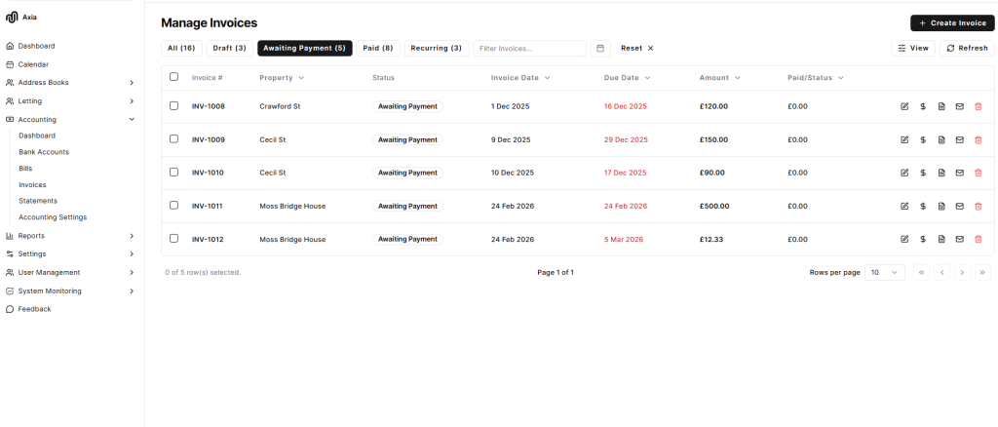Image resolution: width=998 pixels, height=427 pixels.
Task: Select the Draft (3) tab
Action: point(229,48)
